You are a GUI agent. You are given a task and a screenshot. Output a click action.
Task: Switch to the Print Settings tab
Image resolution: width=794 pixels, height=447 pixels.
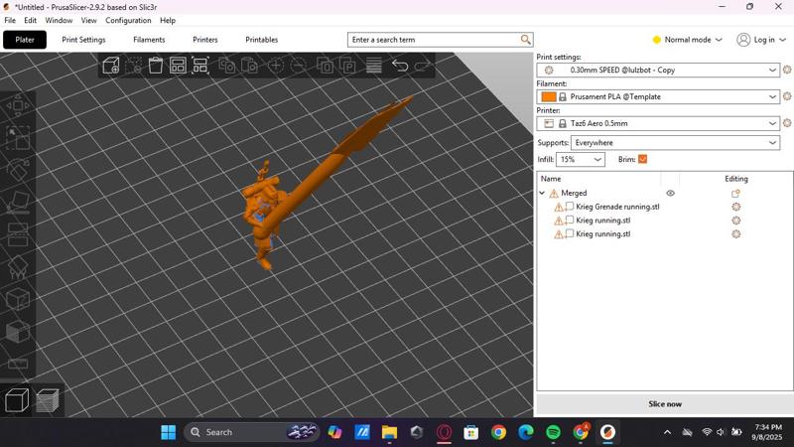[83, 40]
